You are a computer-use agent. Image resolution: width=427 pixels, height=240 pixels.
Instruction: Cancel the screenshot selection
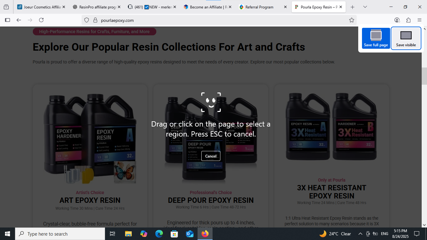point(211,156)
